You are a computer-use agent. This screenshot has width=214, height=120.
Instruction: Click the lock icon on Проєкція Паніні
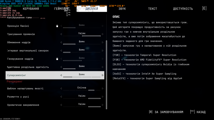click(x=57, y=26)
